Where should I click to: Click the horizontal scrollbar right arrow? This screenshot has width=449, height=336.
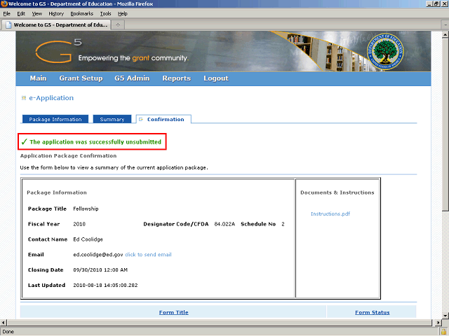[x=438, y=323]
